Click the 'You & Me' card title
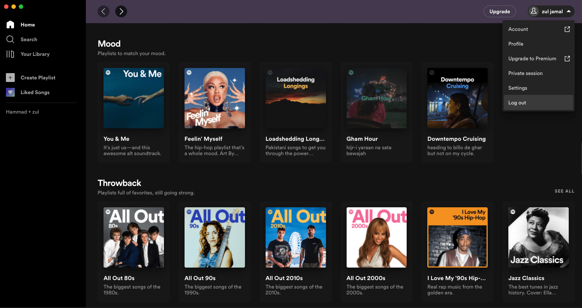 tap(116, 139)
